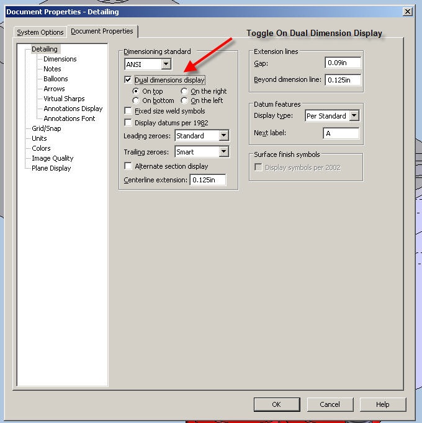Switch to the System Options tab
The width and height of the screenshot is (422, 423).
[x=40, y=32]
